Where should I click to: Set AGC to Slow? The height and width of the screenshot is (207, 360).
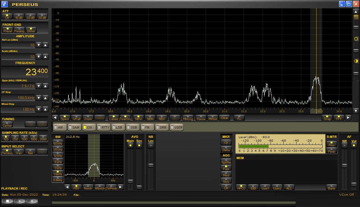pyautogui.click(x=226, y=180)
